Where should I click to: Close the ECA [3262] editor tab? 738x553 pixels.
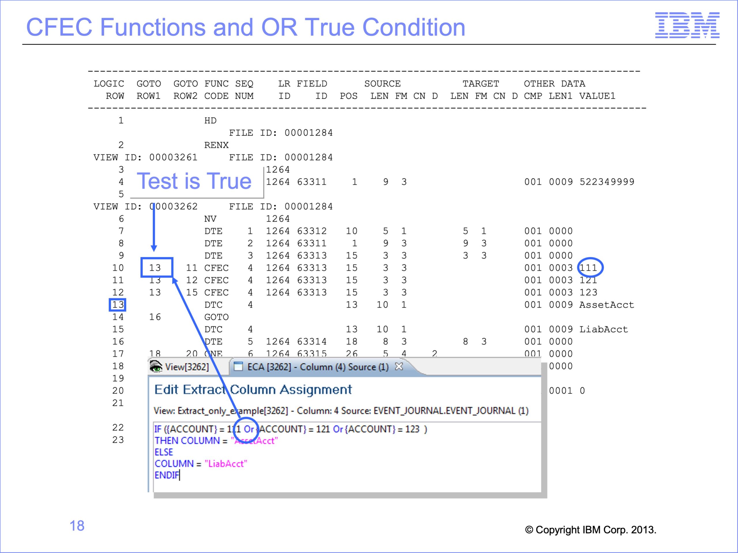[399, 366]
